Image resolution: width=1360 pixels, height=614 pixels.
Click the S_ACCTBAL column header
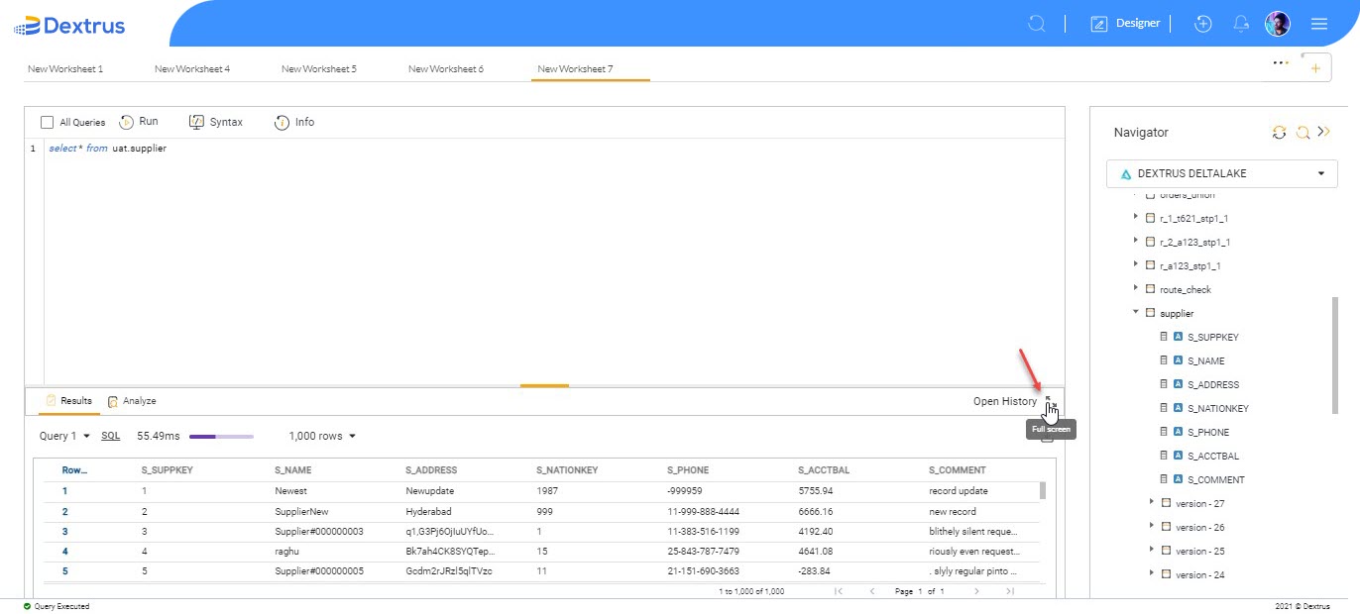coord(823,470)
